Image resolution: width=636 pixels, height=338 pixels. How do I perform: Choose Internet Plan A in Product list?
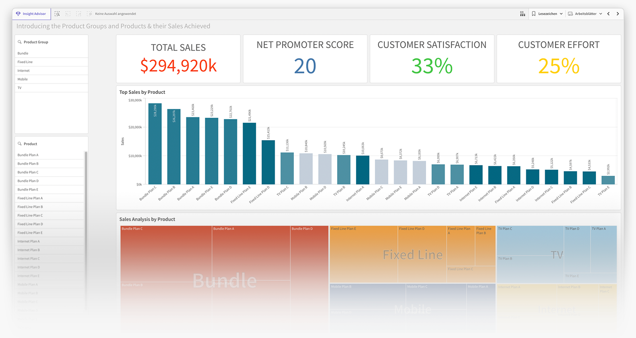pos(29,241)
